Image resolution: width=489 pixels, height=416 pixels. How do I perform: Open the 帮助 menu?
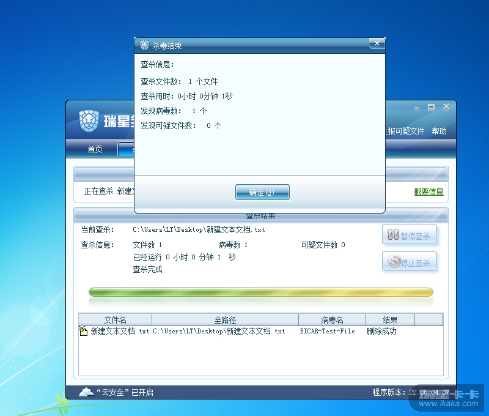coord(439,131)
